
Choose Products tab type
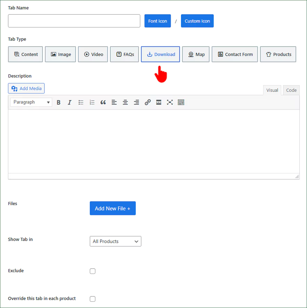(x=278, y=54)
